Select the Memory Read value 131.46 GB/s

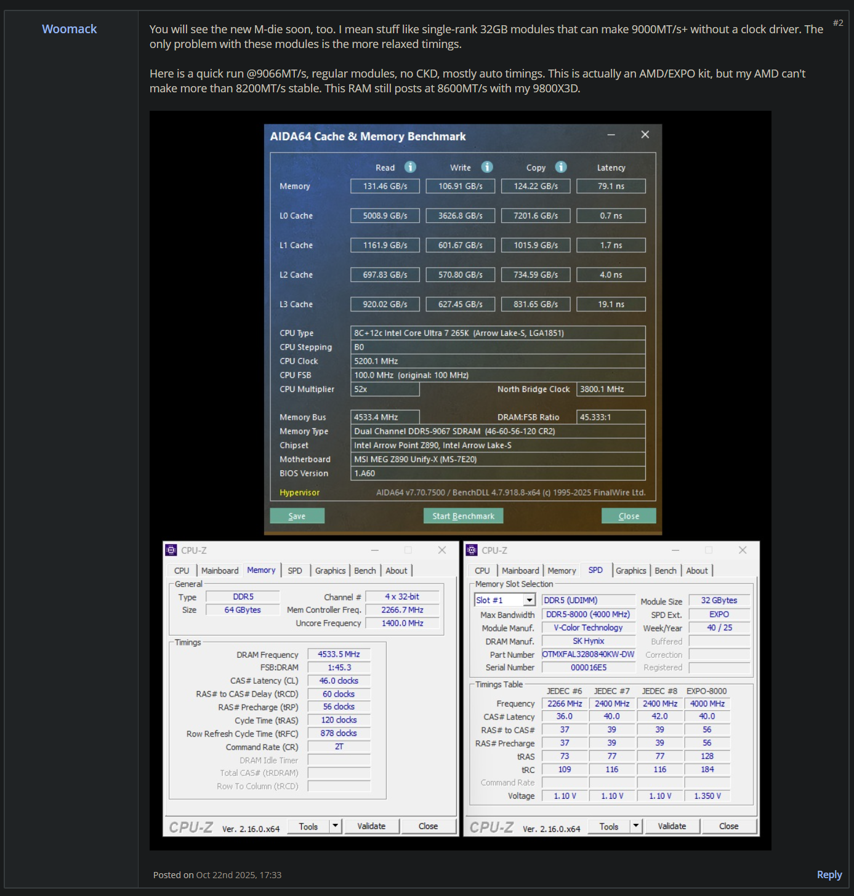click(x=385, y=186)
